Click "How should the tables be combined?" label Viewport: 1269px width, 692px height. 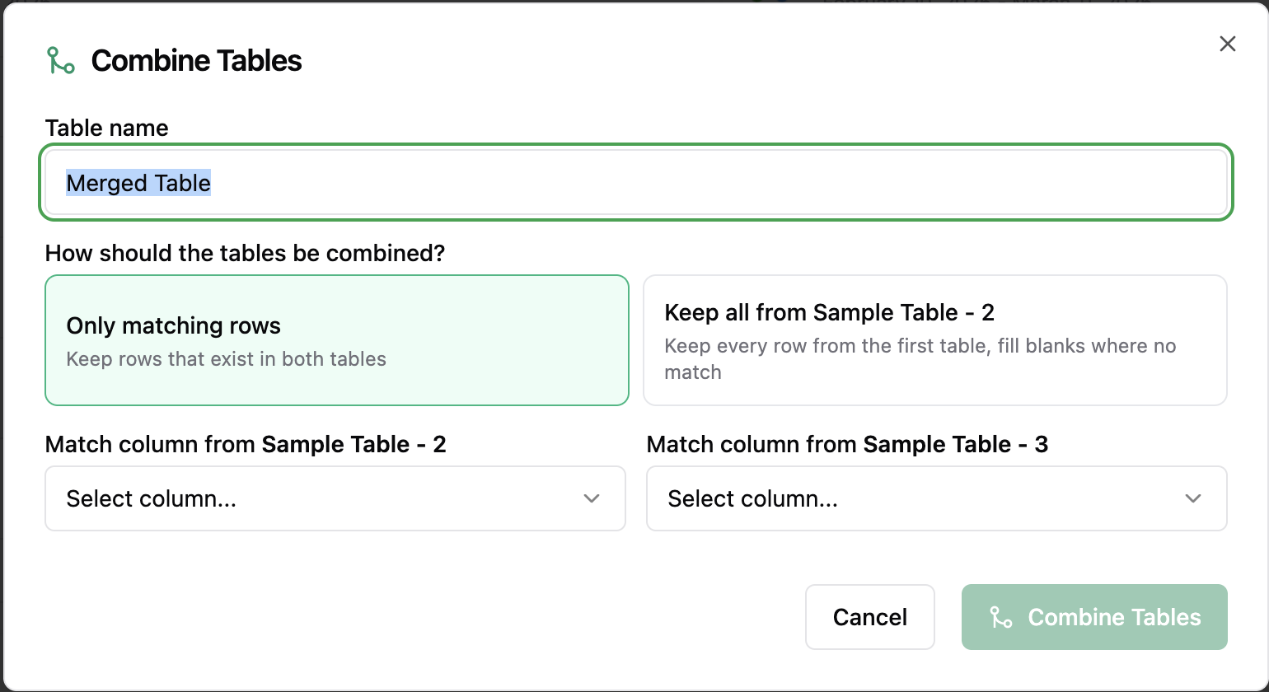coord(245,253)
